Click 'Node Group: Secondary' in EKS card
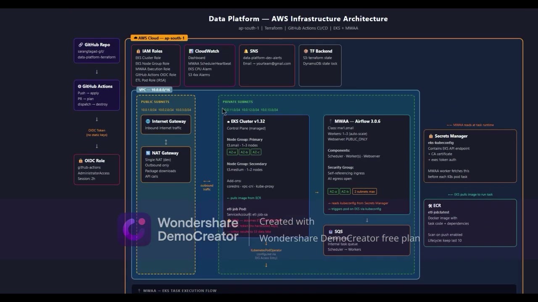 [x=247, y=164]
